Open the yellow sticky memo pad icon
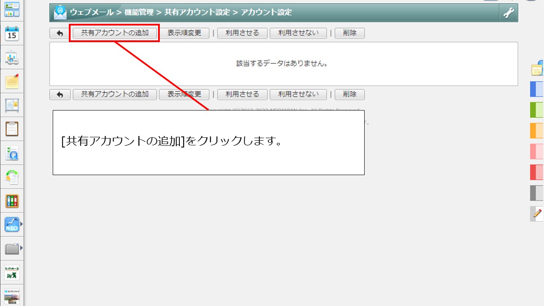The width and height of the screenshot is (544, 306). (12, 81)
